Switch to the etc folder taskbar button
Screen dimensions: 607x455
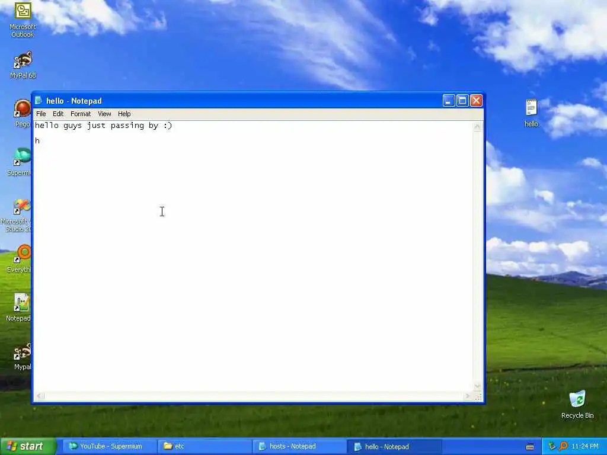(x=204, y=447)
